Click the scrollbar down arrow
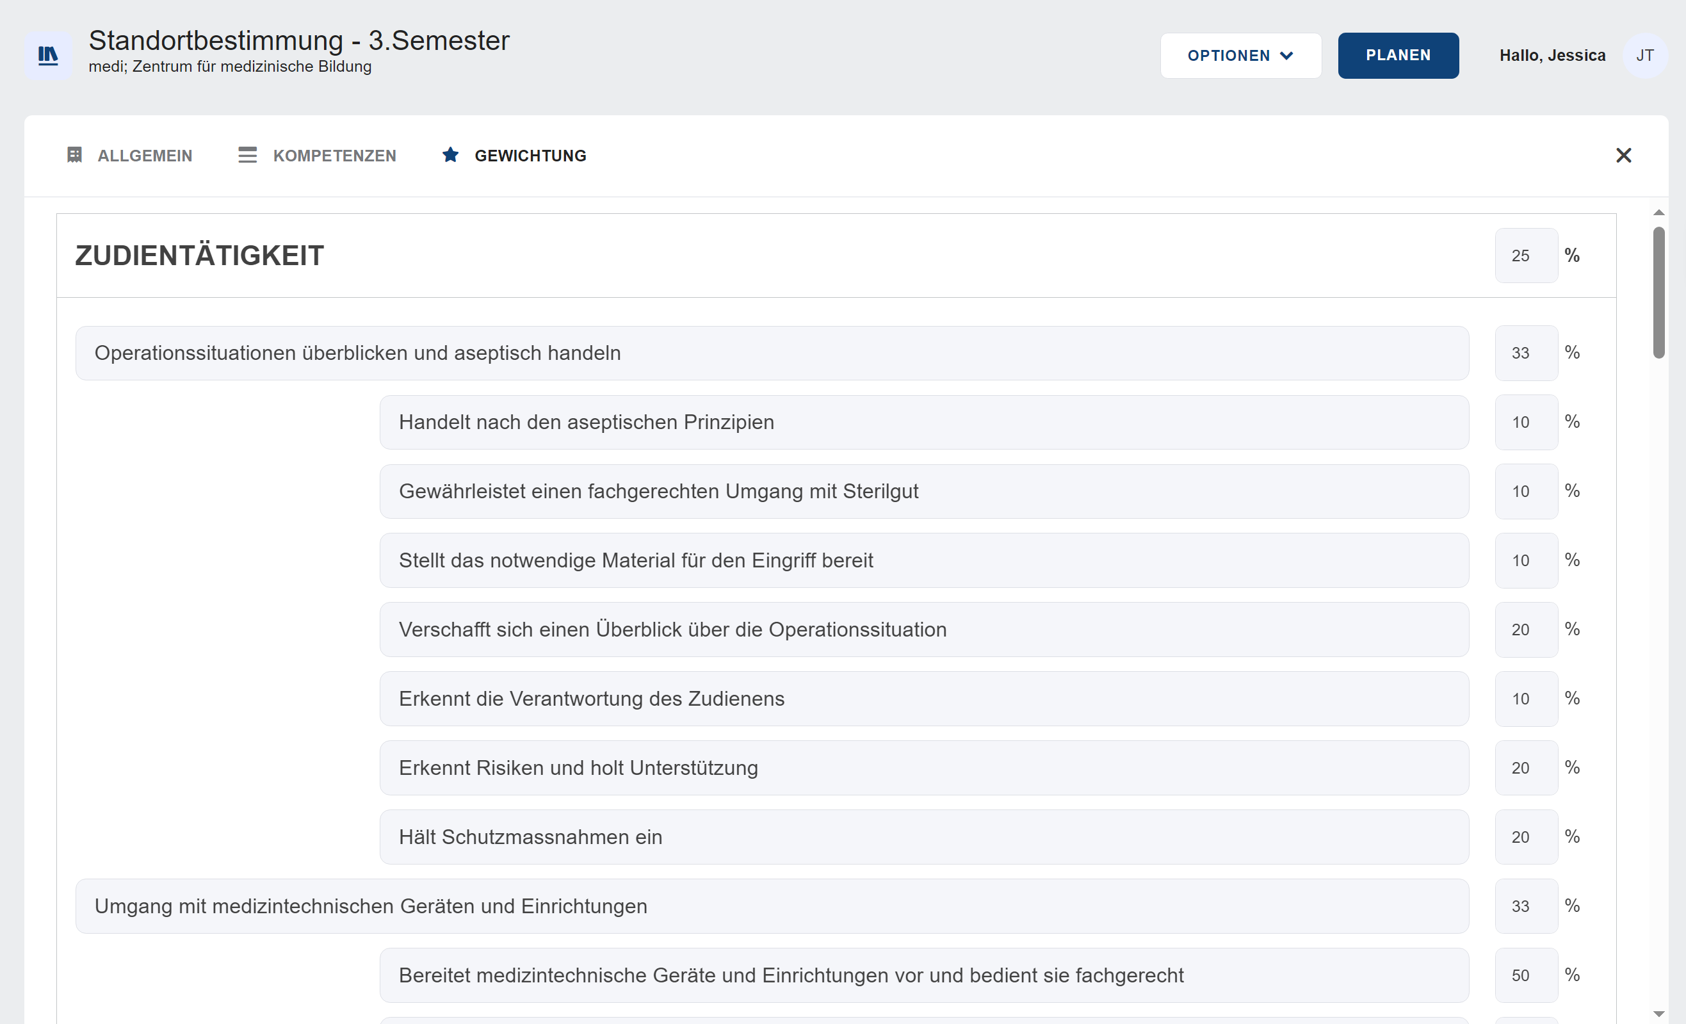This screenshot has width=1686, height=1024. [x=1658, y=1014]
